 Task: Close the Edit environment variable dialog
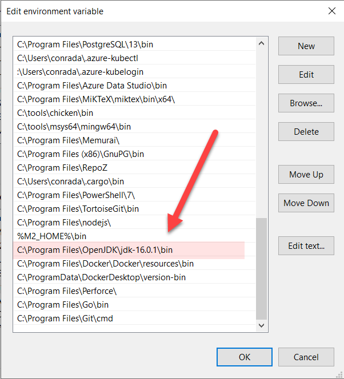pyautogui.click(x=331, y=11)
